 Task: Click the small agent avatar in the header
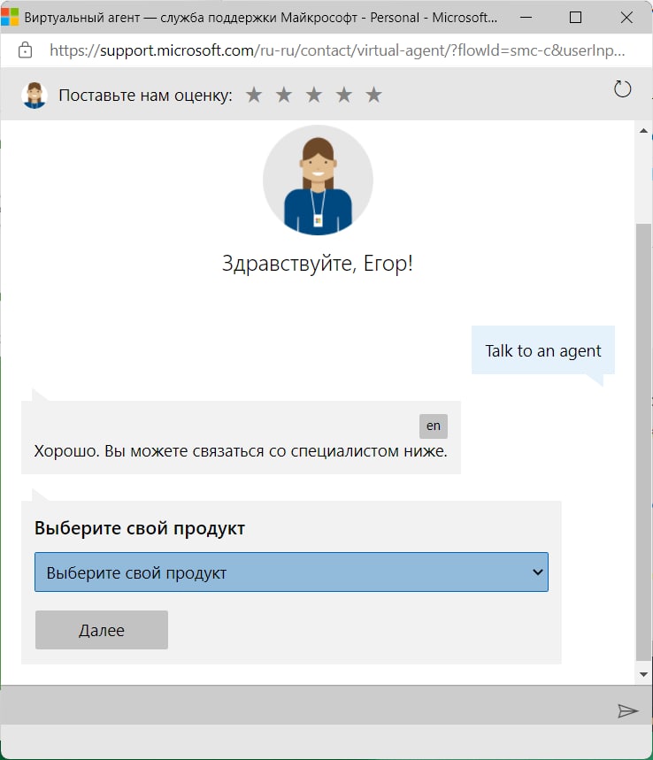(35, 95)
